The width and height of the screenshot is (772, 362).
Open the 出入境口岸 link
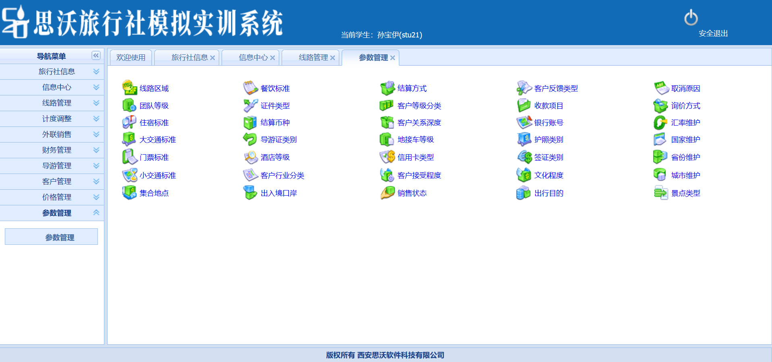[278, 193]
